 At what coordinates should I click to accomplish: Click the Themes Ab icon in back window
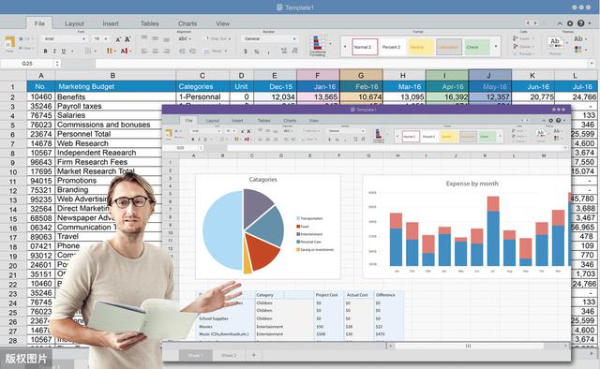tap(555, 44)
